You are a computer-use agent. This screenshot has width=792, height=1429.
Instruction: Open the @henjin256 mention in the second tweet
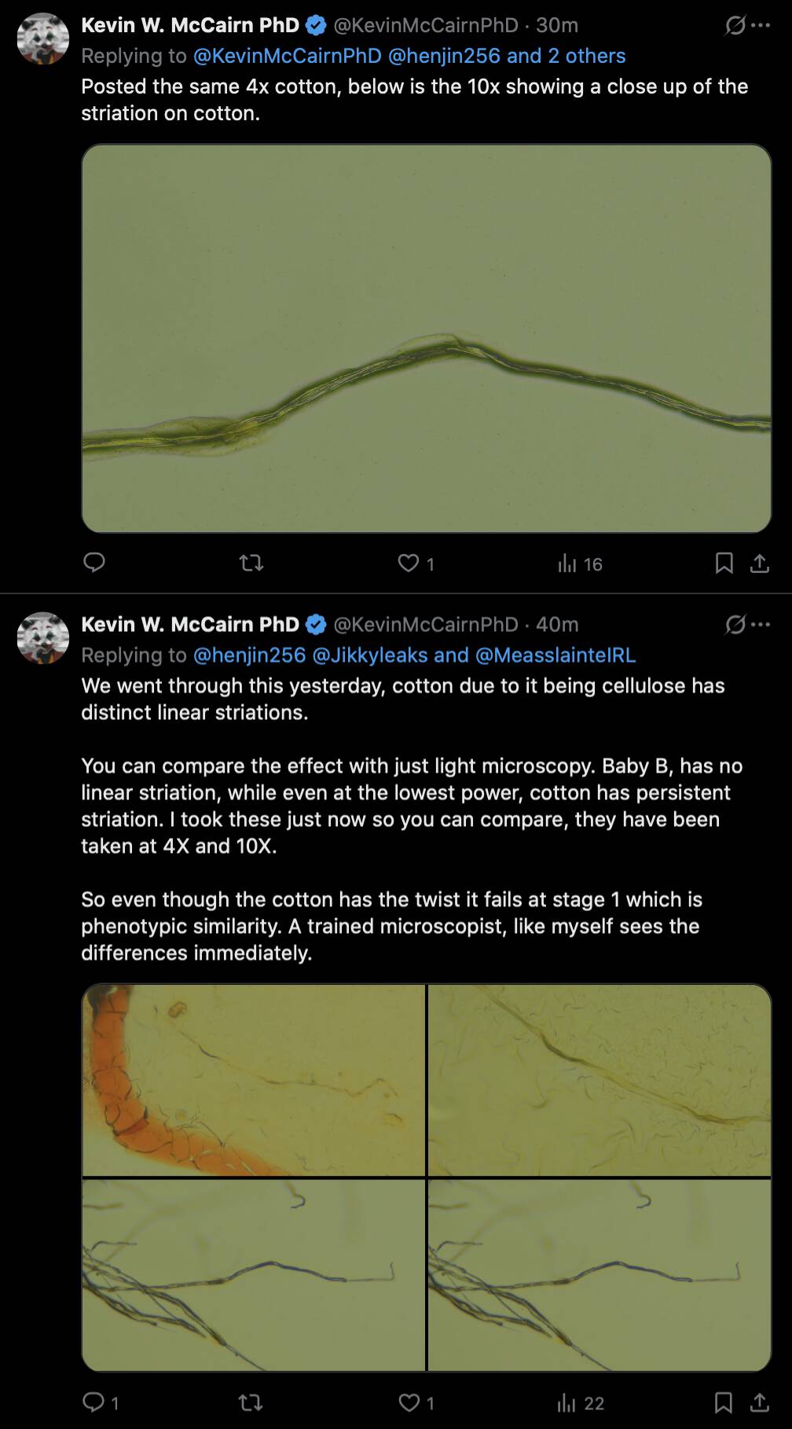249,655
